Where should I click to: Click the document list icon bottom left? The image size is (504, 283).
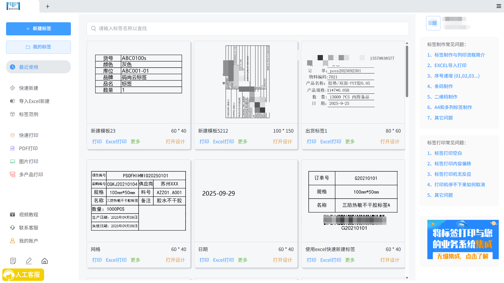[13, 261]
